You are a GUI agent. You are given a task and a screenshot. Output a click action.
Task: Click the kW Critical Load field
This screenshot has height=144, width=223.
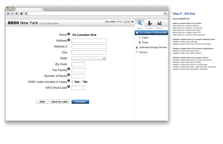coord(78,88)
